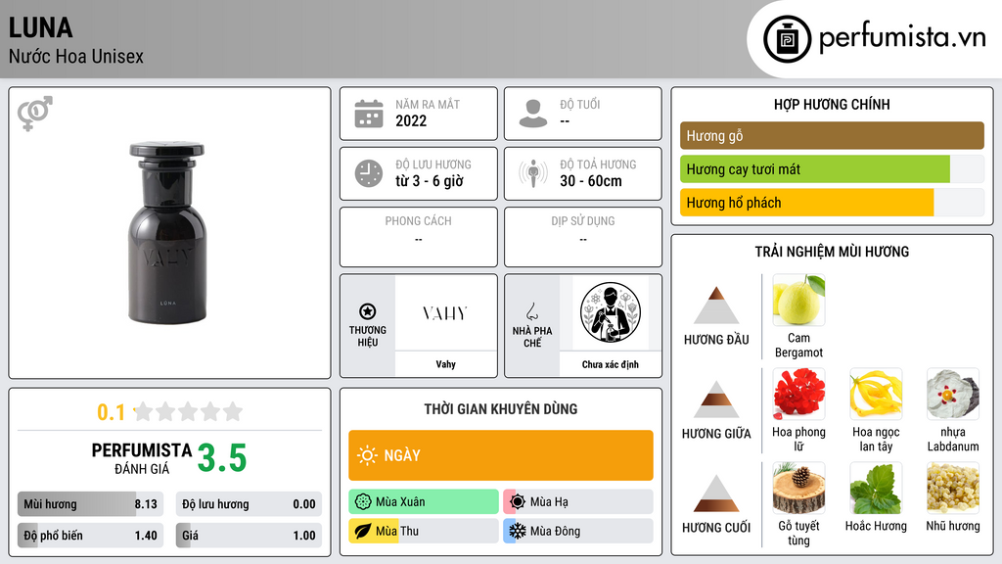This screenshot has height=564, width=1002.
Task: Click the winter snowflake icon
Action: click(518, 532)
